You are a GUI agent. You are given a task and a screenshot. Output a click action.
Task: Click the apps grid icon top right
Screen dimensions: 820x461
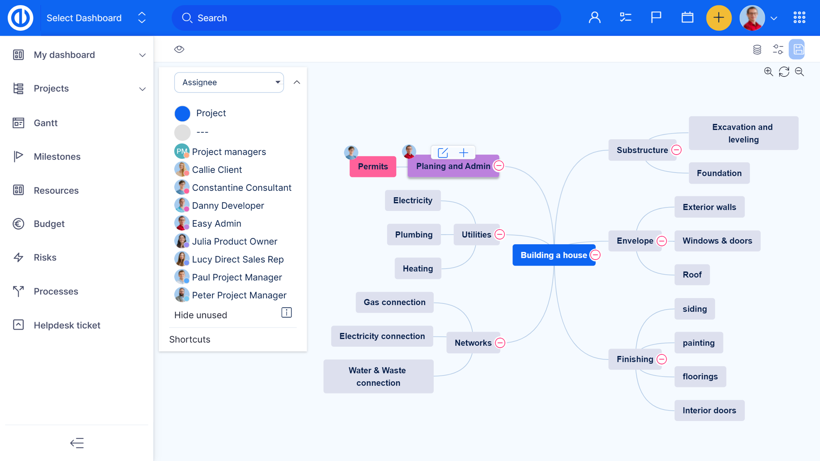coord(799,18)
